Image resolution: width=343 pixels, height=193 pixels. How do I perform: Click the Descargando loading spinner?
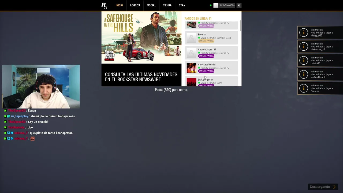pos(334,187)
